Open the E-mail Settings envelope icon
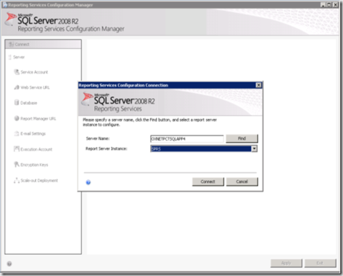This screenshot has width=343, height=276. pyautogui.click(x=16, y=134)
